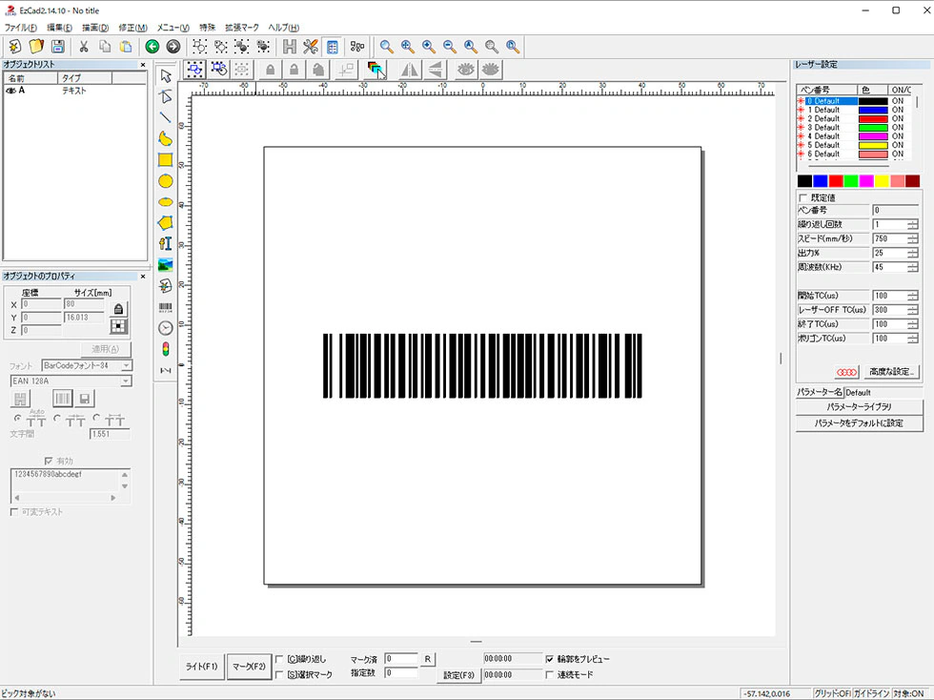Toggle the 有効 checkbox
934x700 pixels.
tap(49, 461)
